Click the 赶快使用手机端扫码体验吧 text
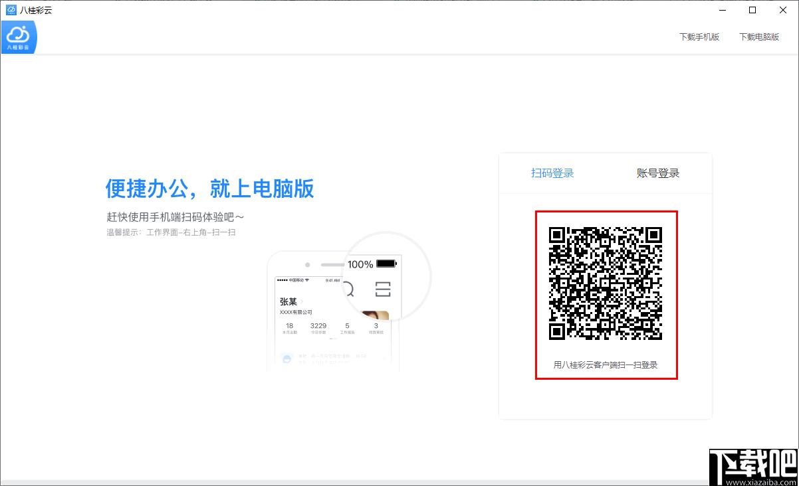This screenshot has height=486, width=799. (175, 217)
